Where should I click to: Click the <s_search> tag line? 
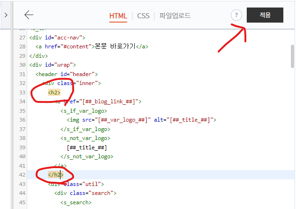[76, 202]
